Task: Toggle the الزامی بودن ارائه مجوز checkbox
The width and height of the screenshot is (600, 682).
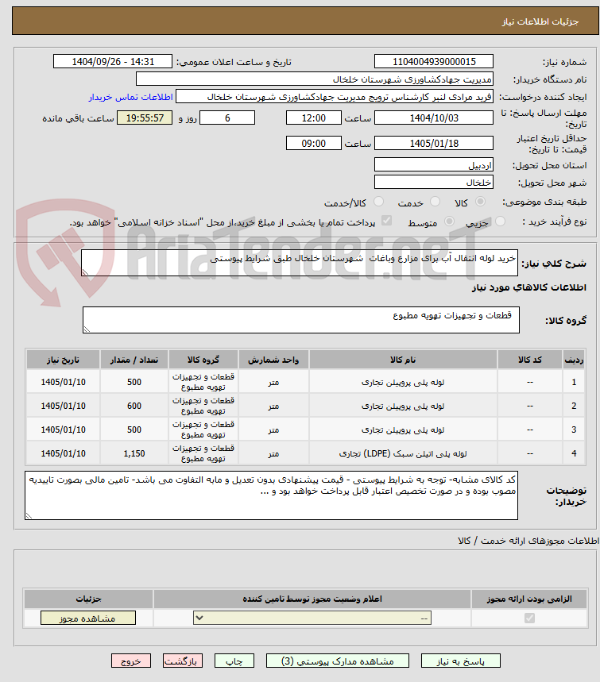Action: pyautogui.click(x=529, y=618)
